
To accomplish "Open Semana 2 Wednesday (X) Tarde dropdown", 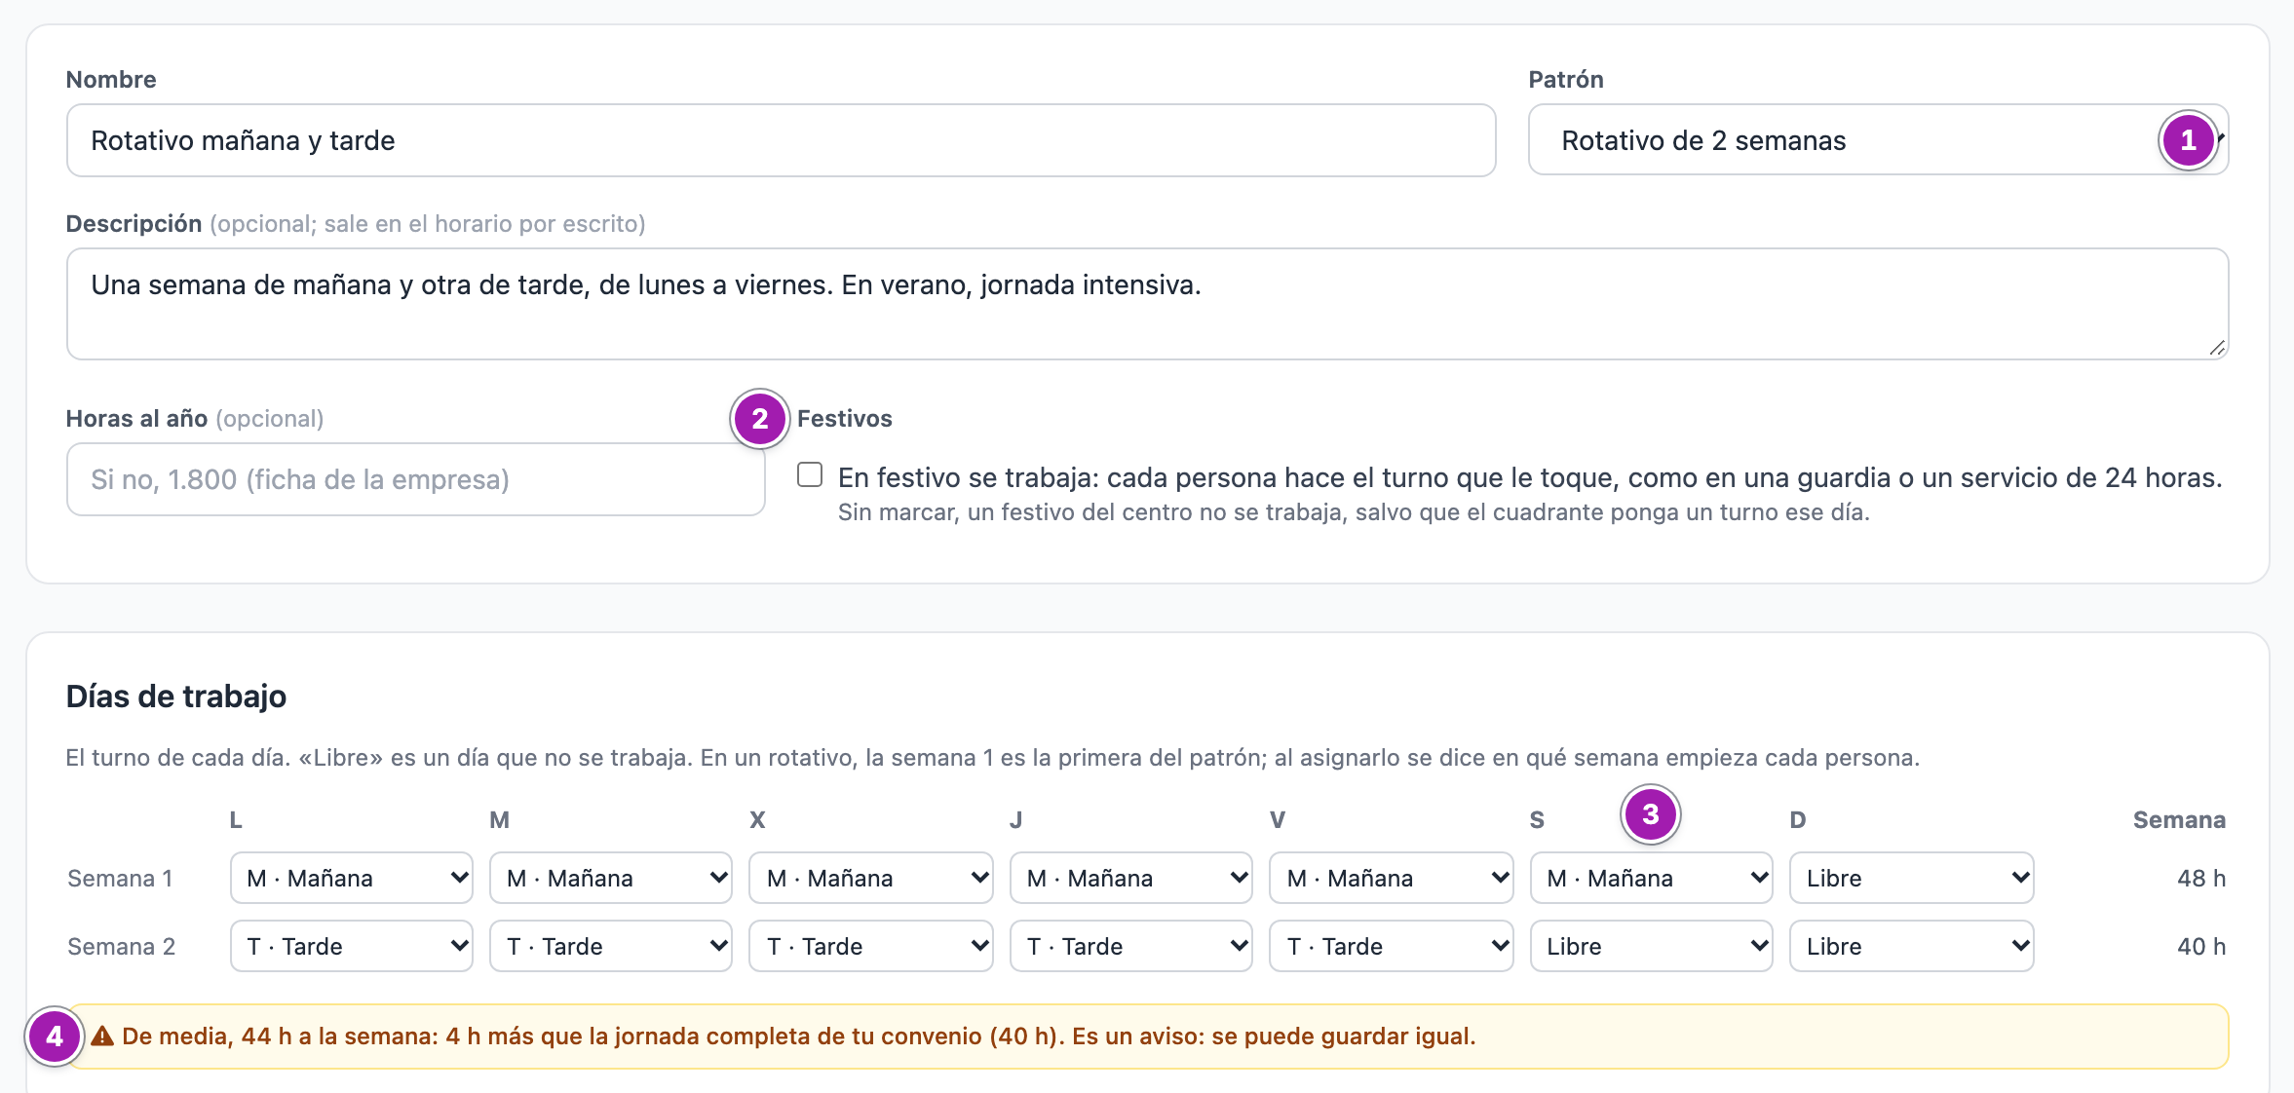I will click(x=871, y=946).
